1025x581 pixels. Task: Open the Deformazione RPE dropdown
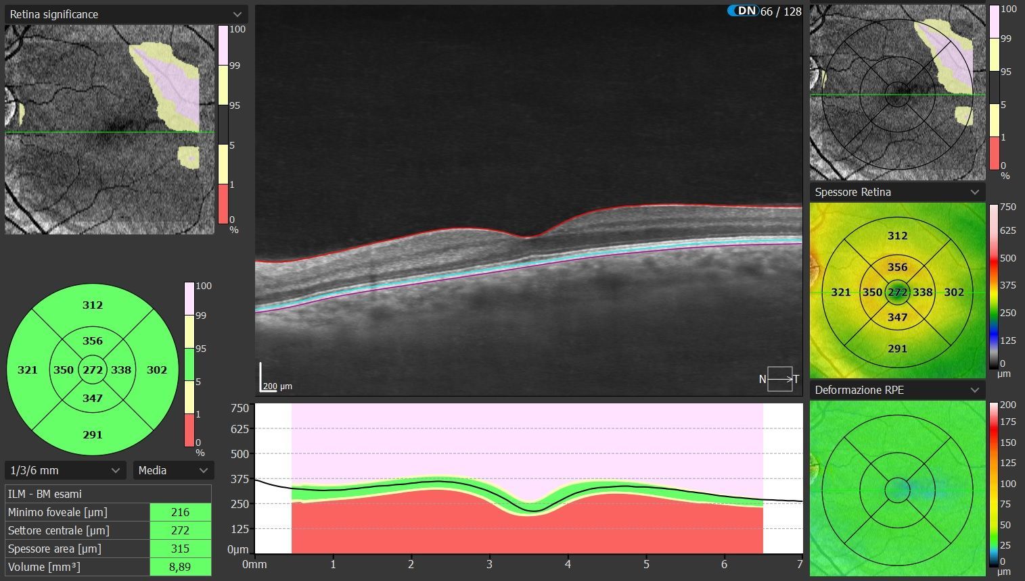(x=897, y=390)
